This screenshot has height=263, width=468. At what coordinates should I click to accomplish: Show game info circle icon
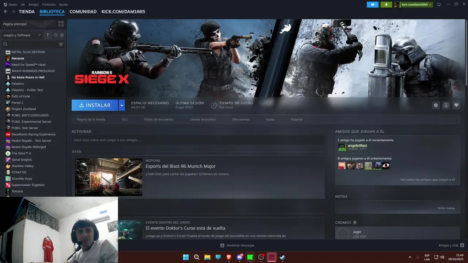[446, 105]
